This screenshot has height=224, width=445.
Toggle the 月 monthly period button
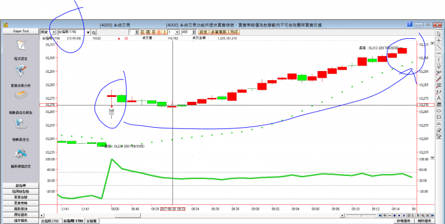click(x=153, y=32)
